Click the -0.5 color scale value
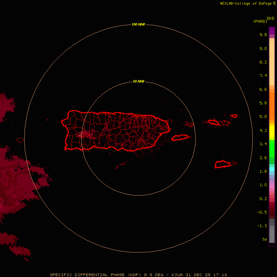 (x=262, y=212)
